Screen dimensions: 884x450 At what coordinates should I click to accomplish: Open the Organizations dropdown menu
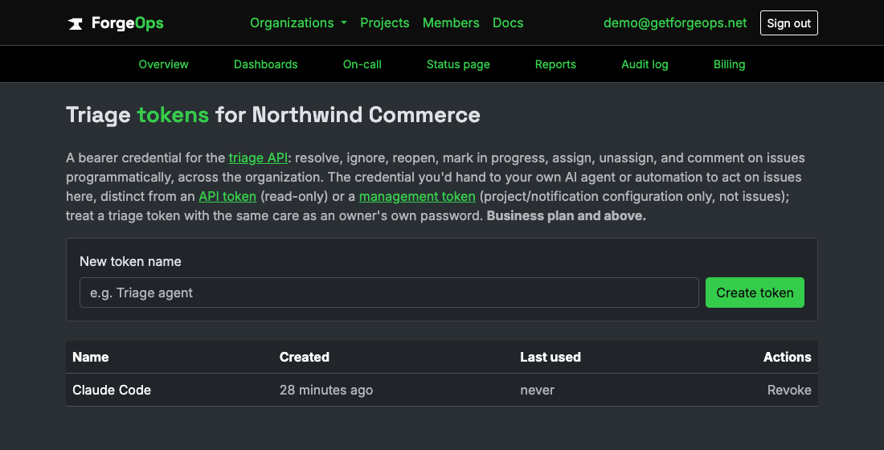298,23
